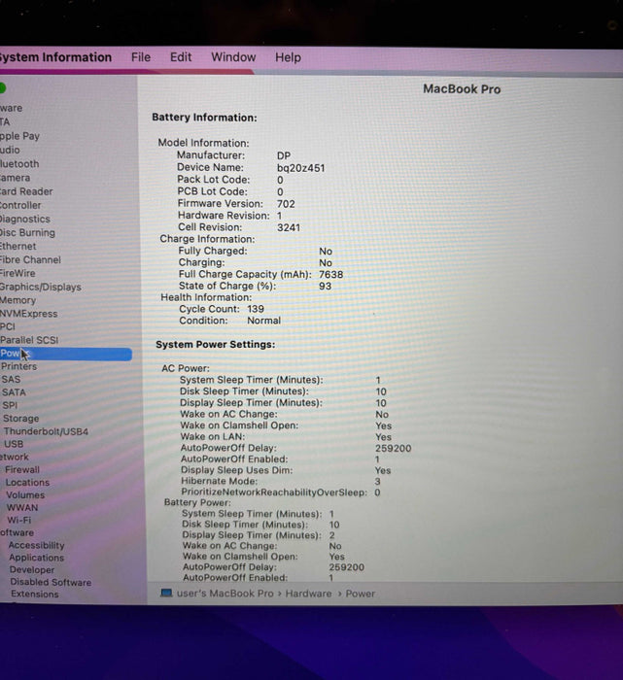Viewport: 623px width, 680px height.
Task: Select Camera in the sidebar
Action: click(x=16, y=178)
